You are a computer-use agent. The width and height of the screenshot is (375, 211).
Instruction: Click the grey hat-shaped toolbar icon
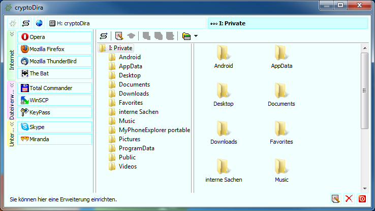coord(131,36)
